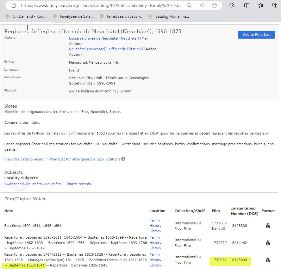Open the 'FamilySearch Labs' bookmark
This screenshot has width=281, height=269.
pyautogui.click(x=121, y=16)
